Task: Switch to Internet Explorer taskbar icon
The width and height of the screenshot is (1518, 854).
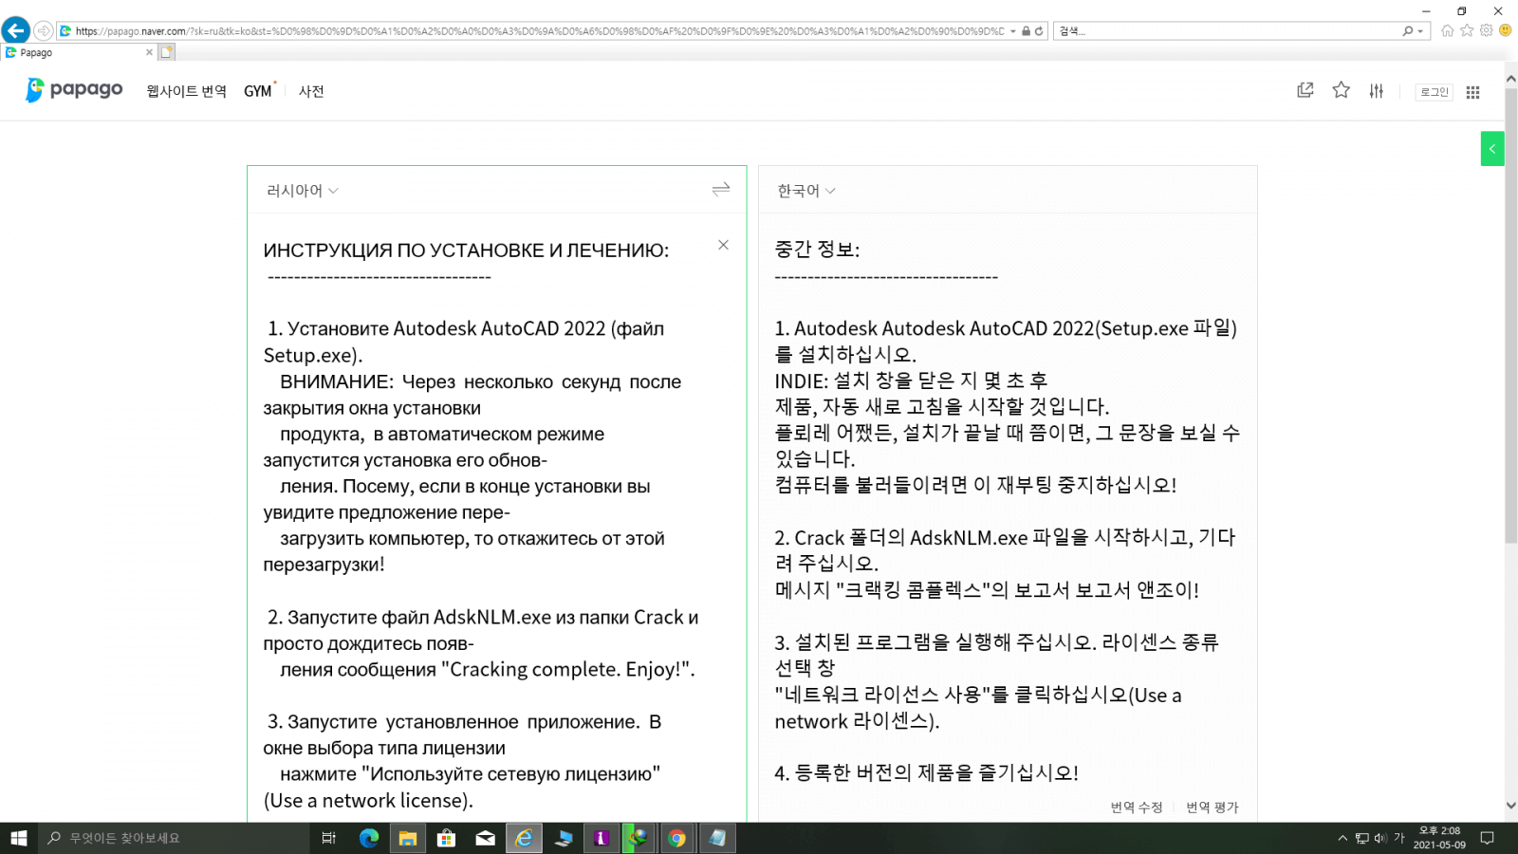Action: coord(524,838)
